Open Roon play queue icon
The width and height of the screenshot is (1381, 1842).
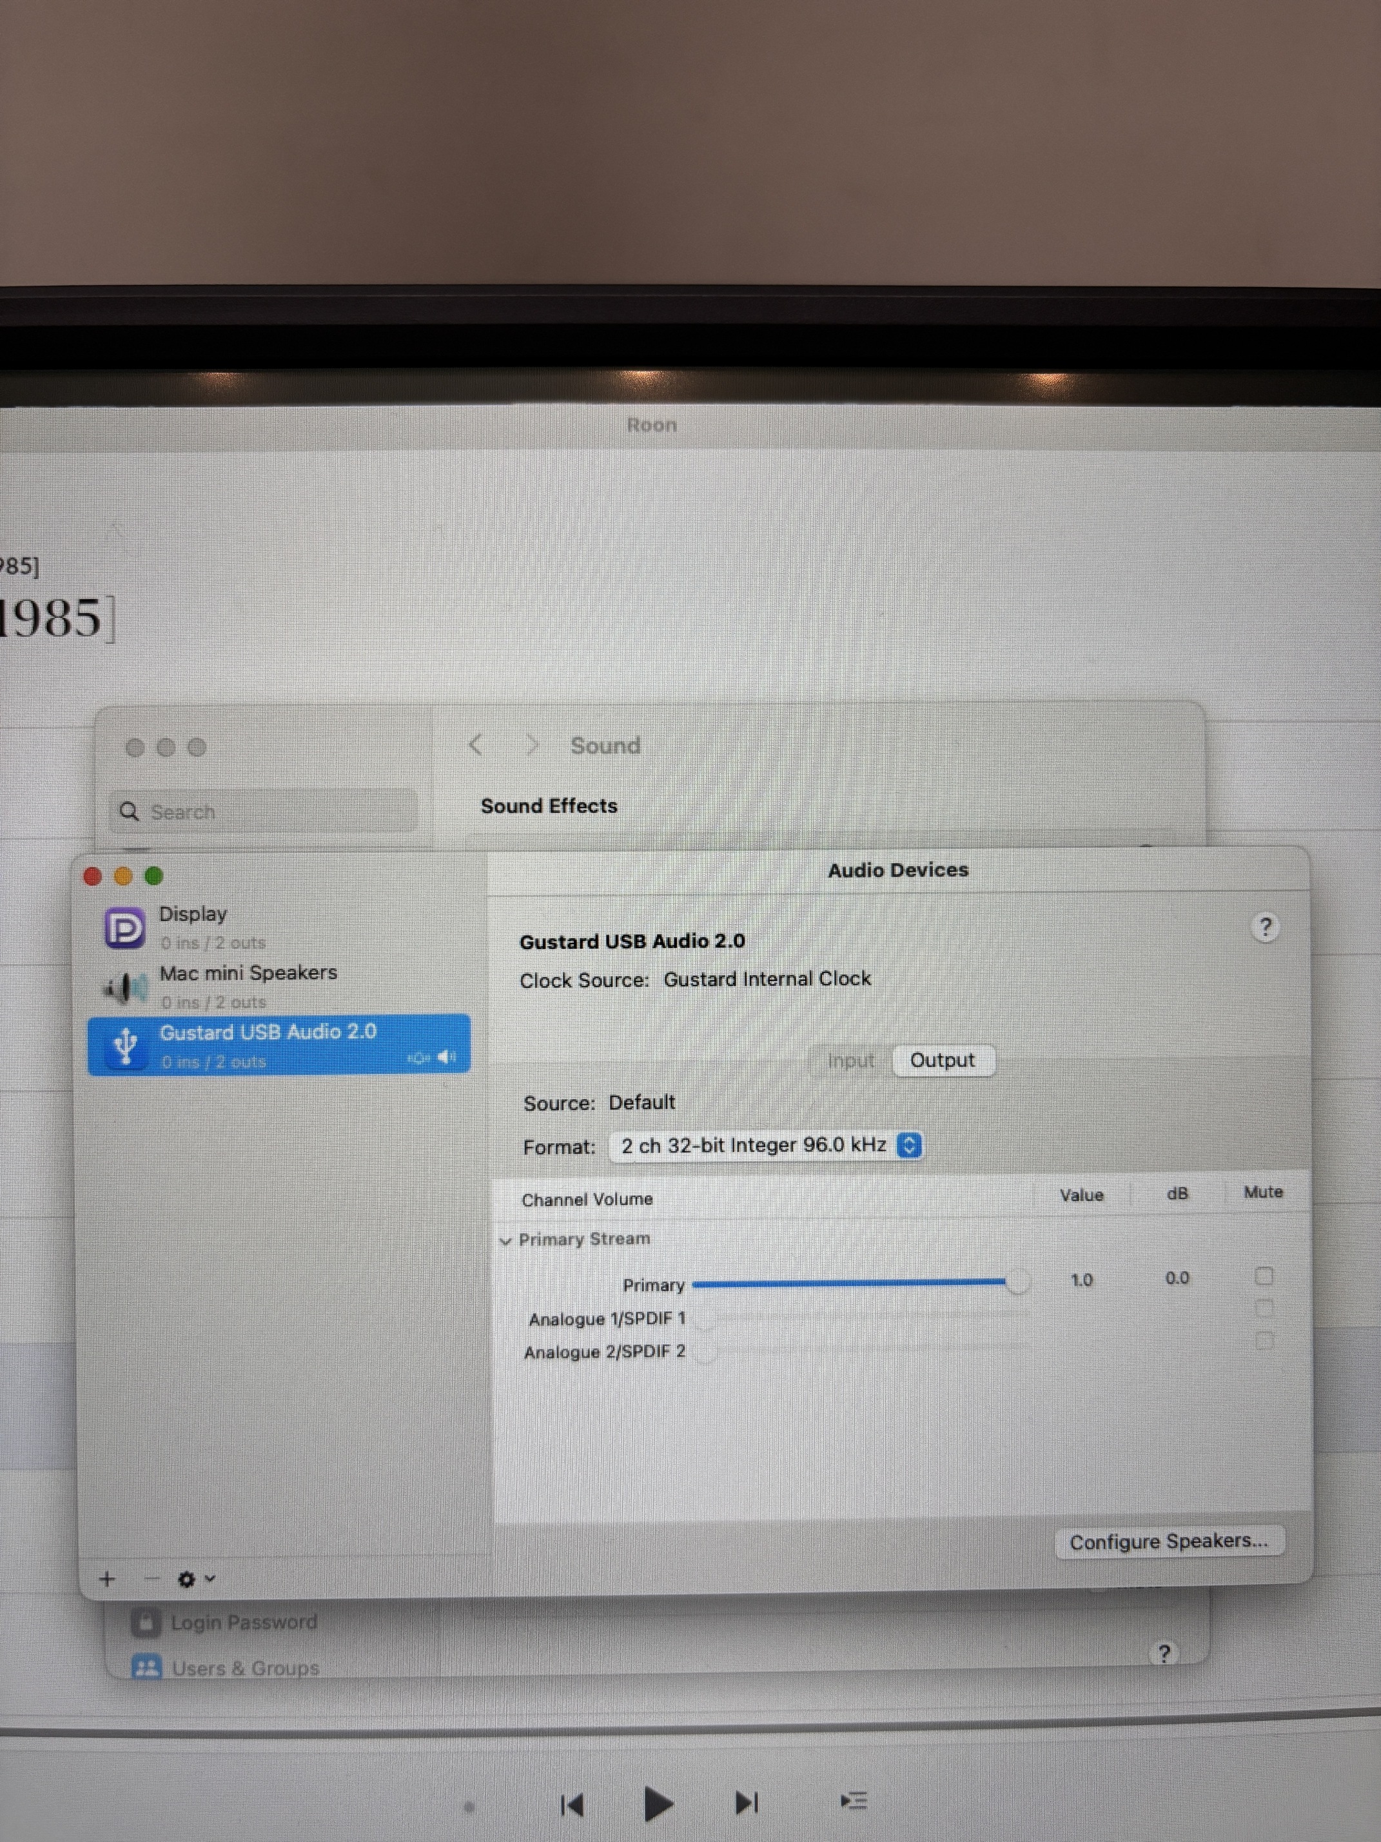854,1800
